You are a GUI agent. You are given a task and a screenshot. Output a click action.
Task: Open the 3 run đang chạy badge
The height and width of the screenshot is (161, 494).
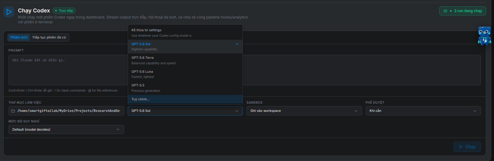point(463,11)
